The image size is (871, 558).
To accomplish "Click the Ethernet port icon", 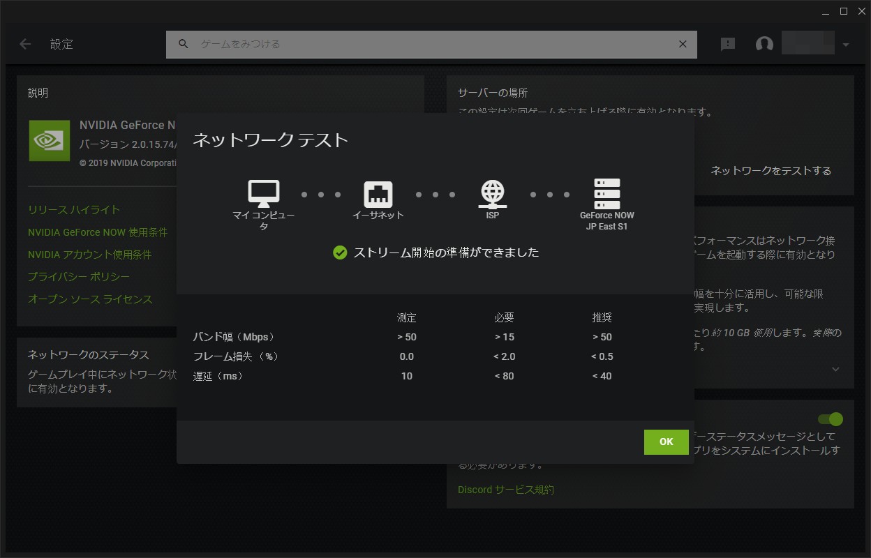I will coord(378,194).
